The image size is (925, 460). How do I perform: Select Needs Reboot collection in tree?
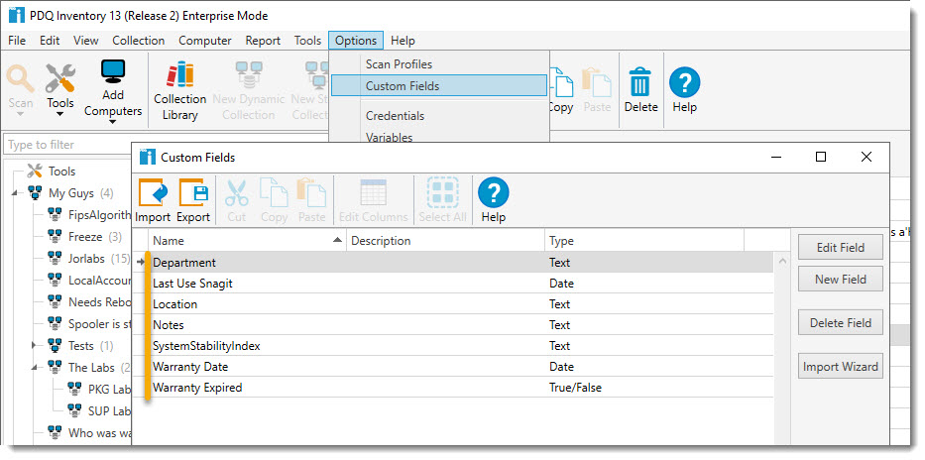99,302
